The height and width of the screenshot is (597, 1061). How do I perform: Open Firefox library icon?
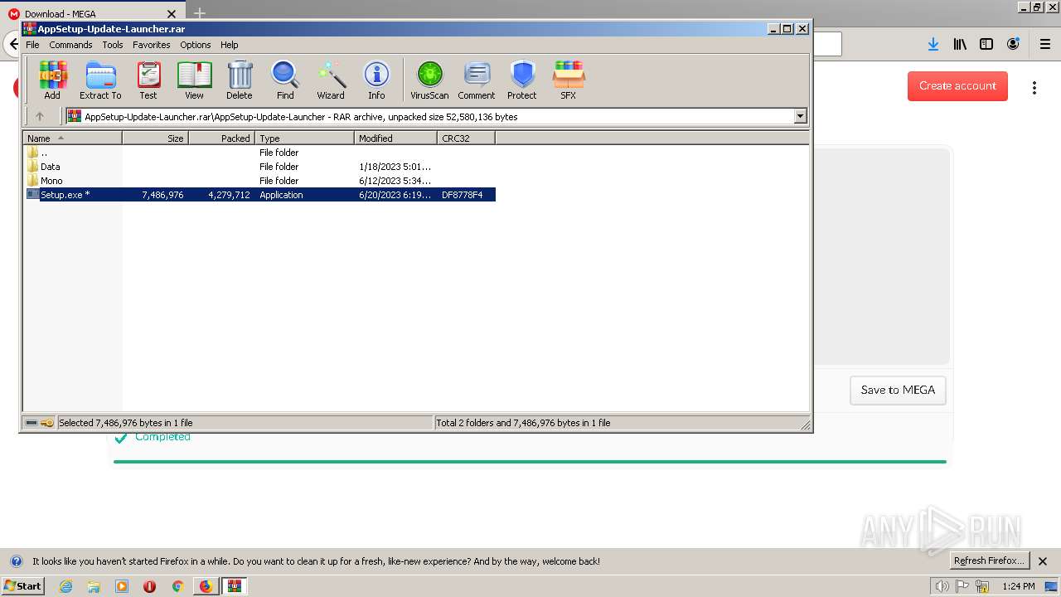coord(960,45)
